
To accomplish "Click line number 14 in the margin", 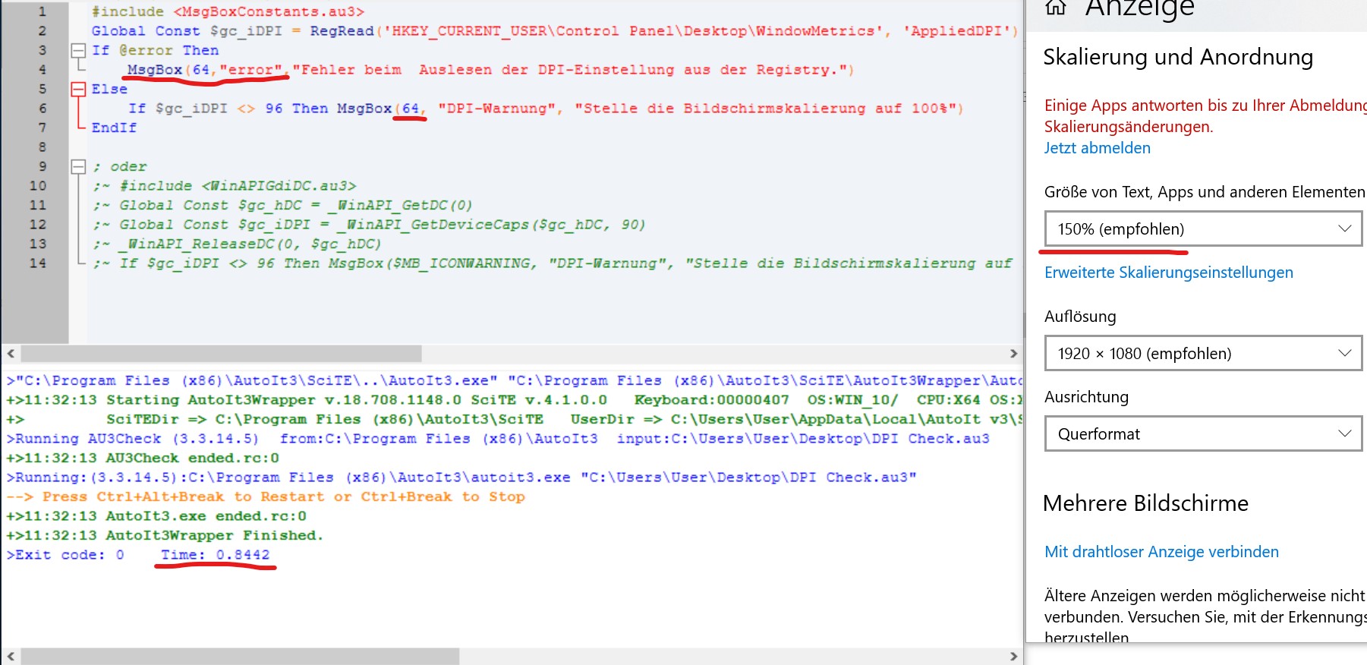I will 37,263.
